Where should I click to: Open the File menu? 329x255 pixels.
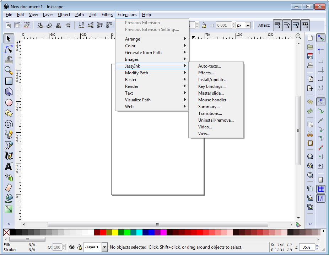(x=9, y=15)
